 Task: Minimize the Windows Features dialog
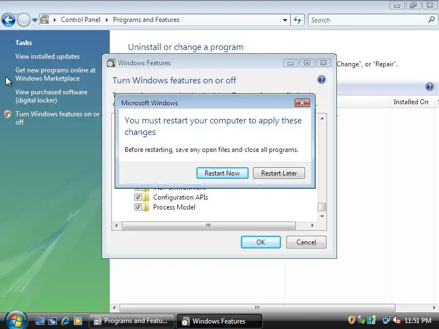click(290, 63)
